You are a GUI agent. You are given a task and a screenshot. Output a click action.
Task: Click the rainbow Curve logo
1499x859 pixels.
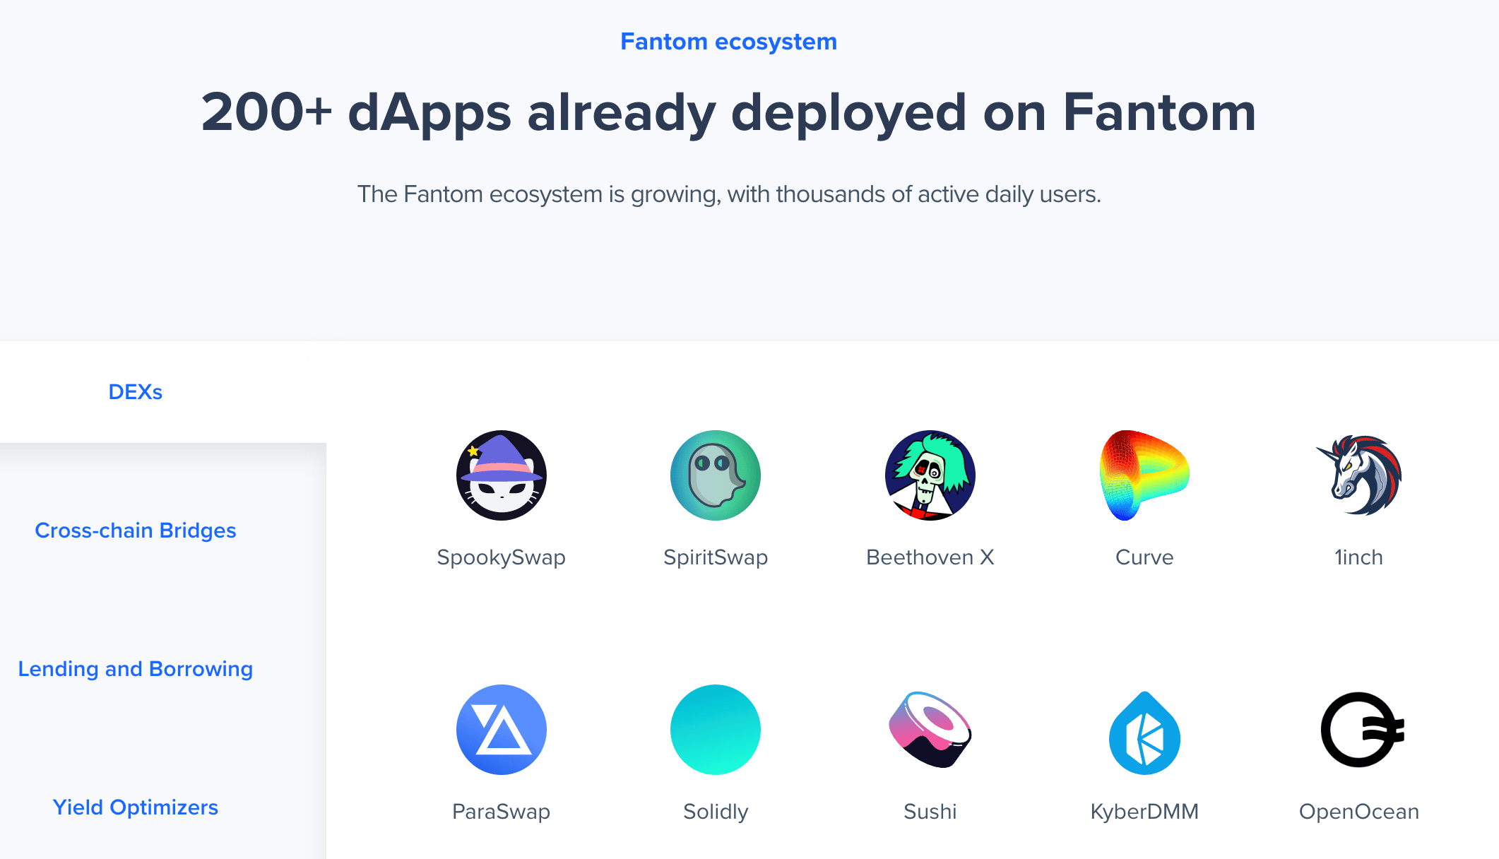1144,475
